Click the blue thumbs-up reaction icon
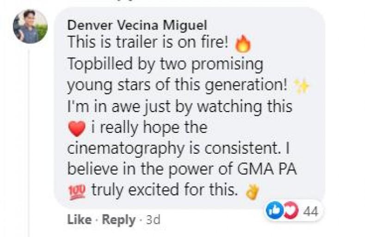Image resolution: width=370 pixels, height=237 pixels. (273, 212)
